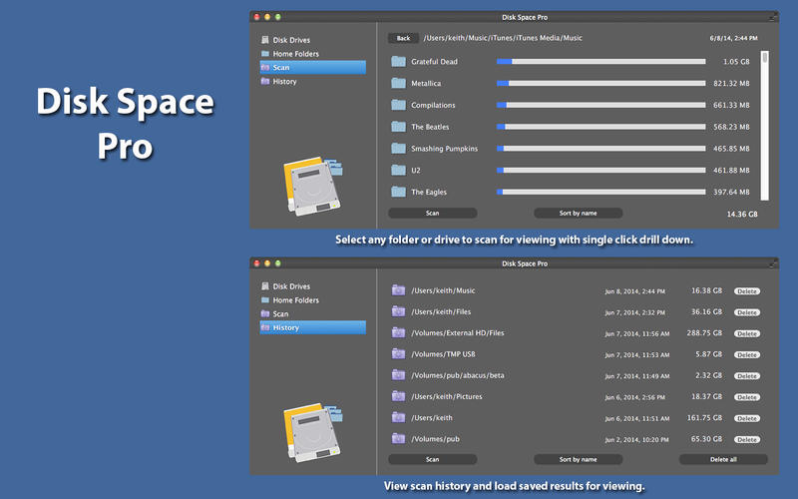Viewport: 798px width, 499px height.
Task: Select the 1.05 GB size value
Action: [x=736, y=62]
